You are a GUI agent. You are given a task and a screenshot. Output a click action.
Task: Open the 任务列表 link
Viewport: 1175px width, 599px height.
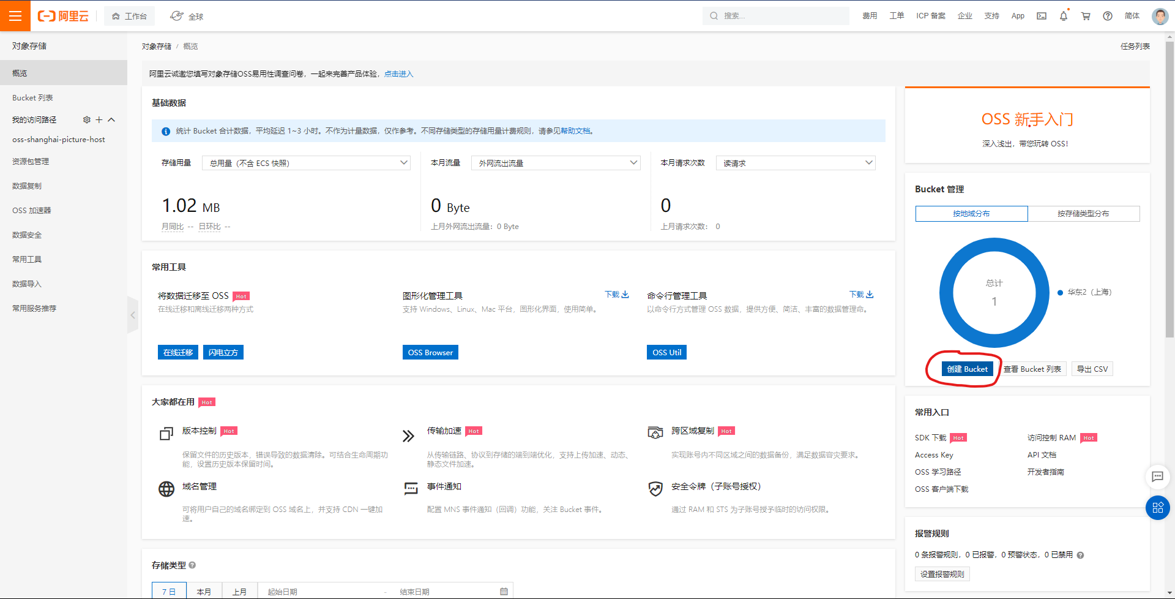[x=1135, y=47]
